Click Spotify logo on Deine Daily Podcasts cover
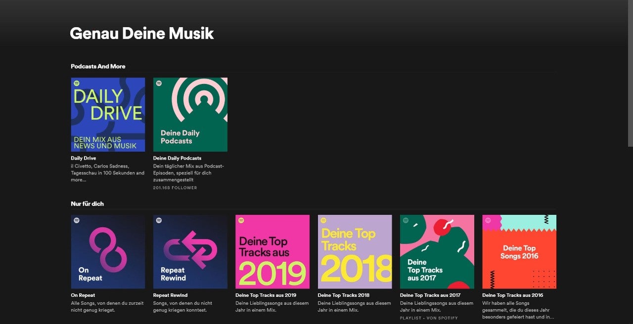Viewport: 633px width, 324px height. tap(159, 83)
